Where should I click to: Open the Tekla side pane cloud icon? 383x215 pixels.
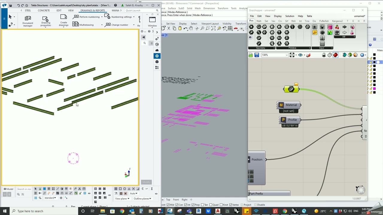point(157,50)
